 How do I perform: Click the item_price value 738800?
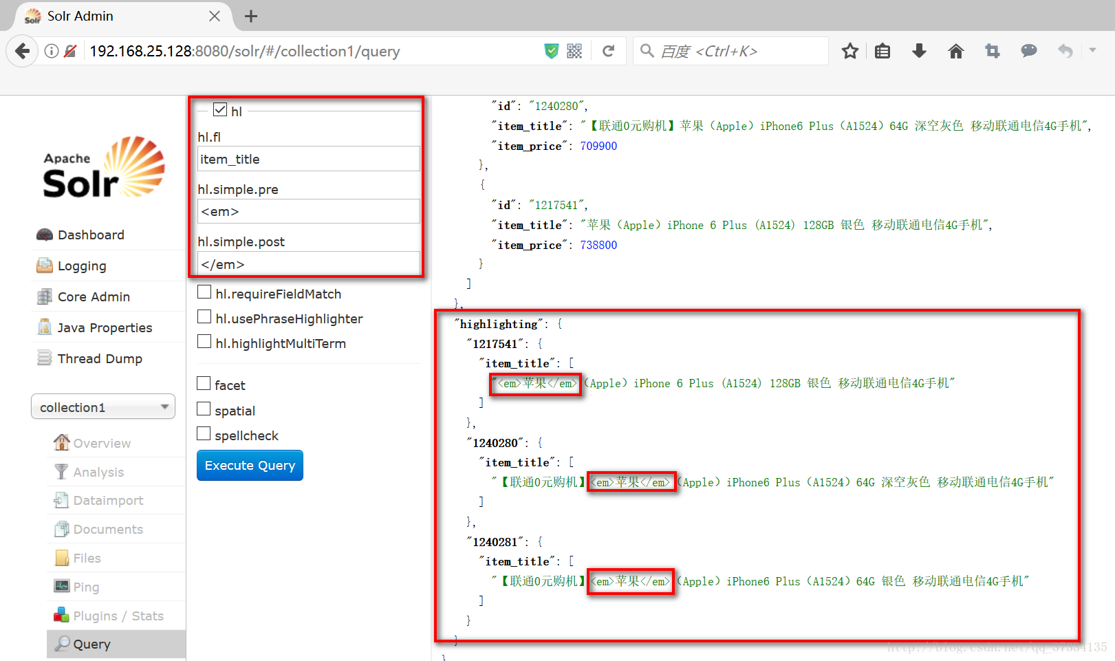598,245
